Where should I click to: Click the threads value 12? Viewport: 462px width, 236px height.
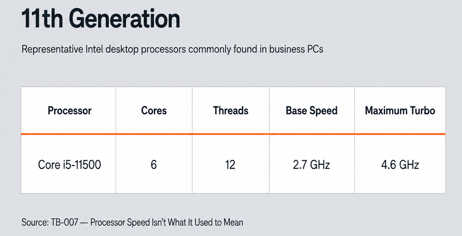click(230, 165)
